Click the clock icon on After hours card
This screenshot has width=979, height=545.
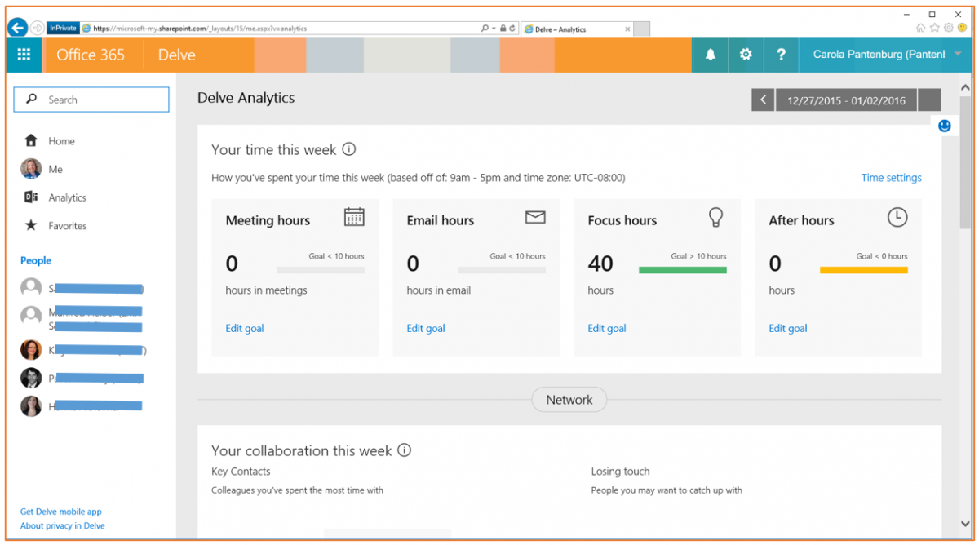click(x=897, y=217)
